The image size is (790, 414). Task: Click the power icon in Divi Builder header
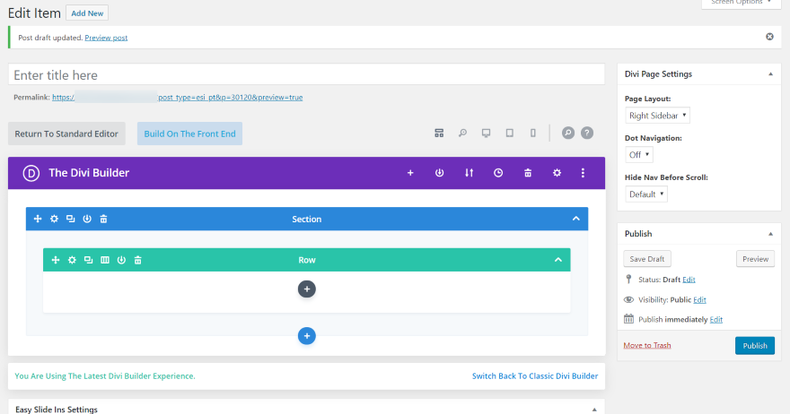(x=439, y=173)
